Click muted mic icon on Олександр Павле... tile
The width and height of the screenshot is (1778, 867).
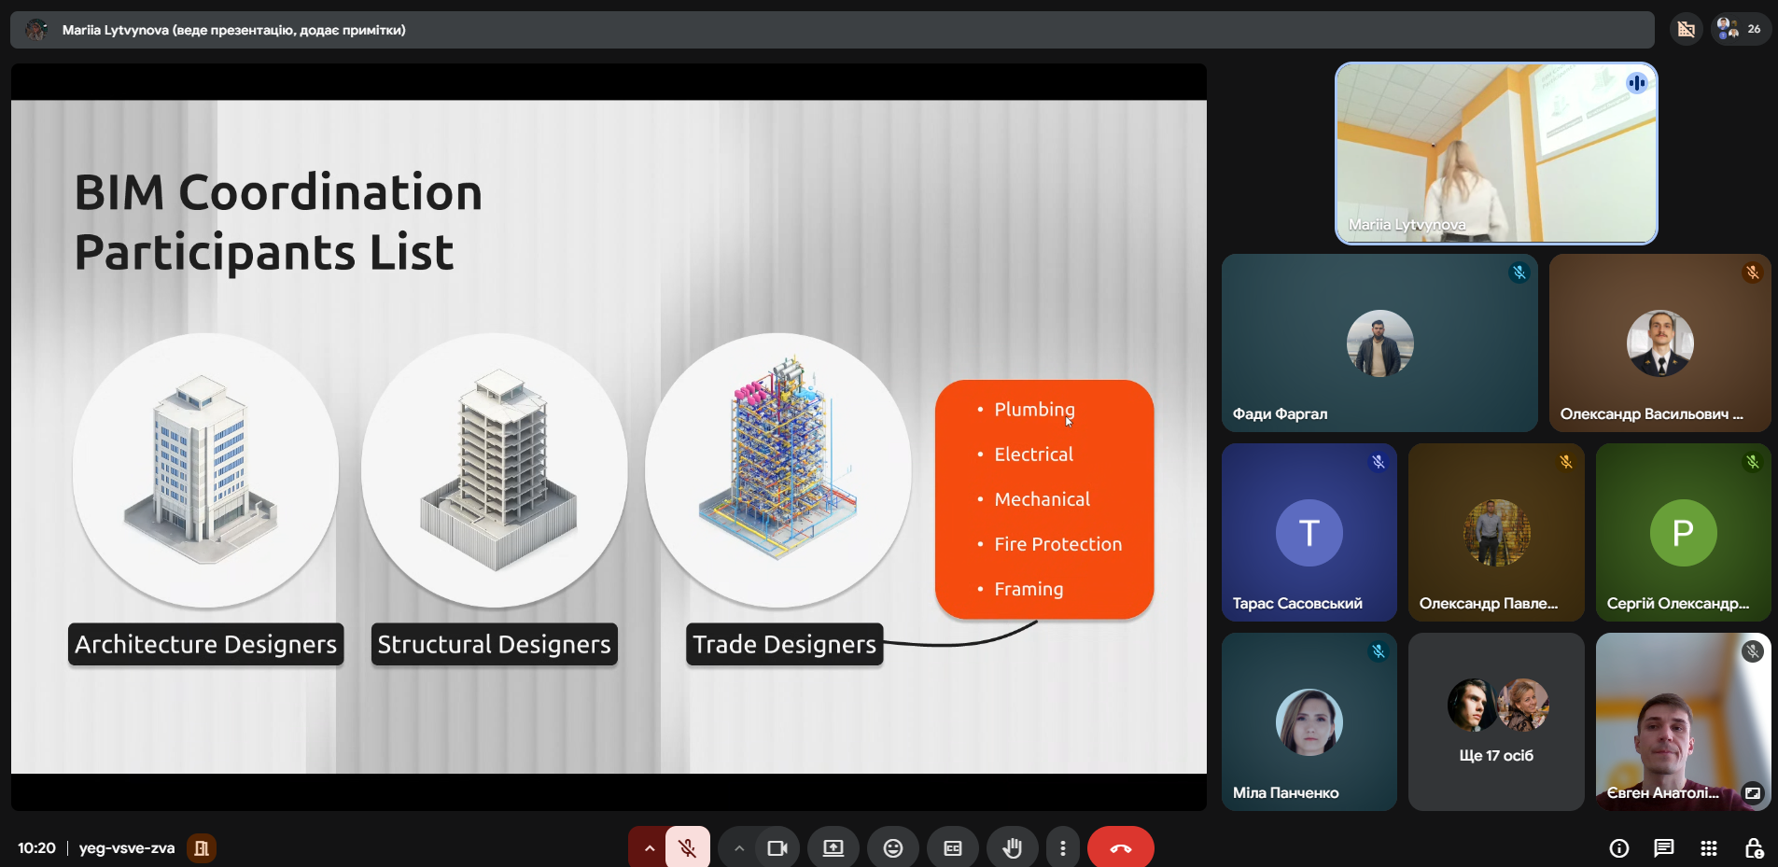[x=1566, y=462]
